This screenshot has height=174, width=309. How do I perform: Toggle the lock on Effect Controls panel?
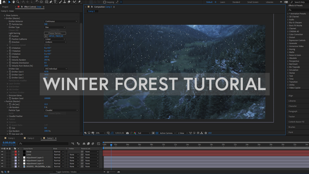pyautogui.click(x=22, y=7)
